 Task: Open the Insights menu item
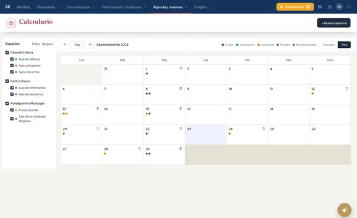pos(200,7)
